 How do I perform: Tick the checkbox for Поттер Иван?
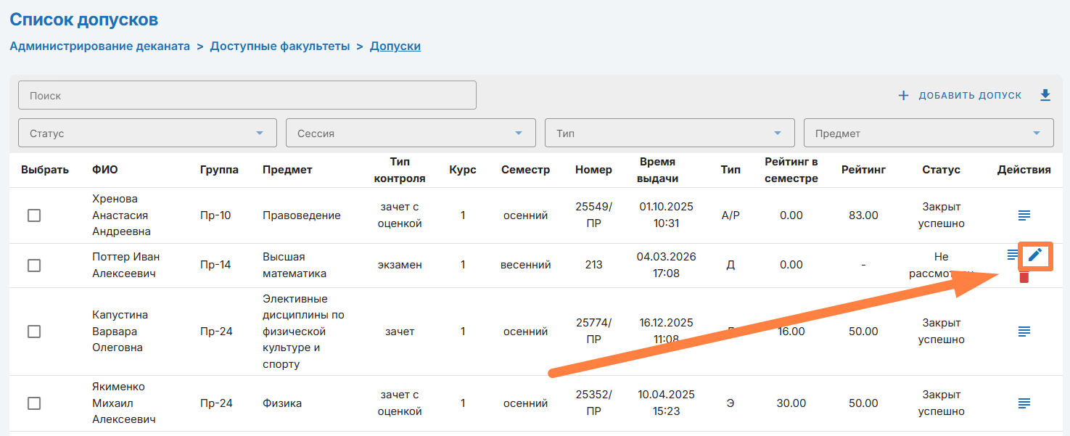34,265
